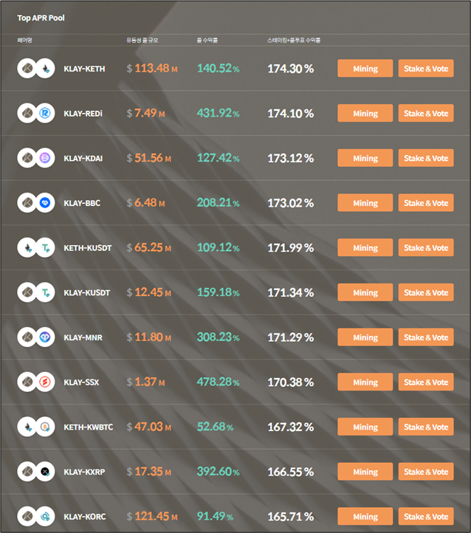Screen dimensions: 471x533
Task: Click the MNR token icon
Action: click(45, 337)
